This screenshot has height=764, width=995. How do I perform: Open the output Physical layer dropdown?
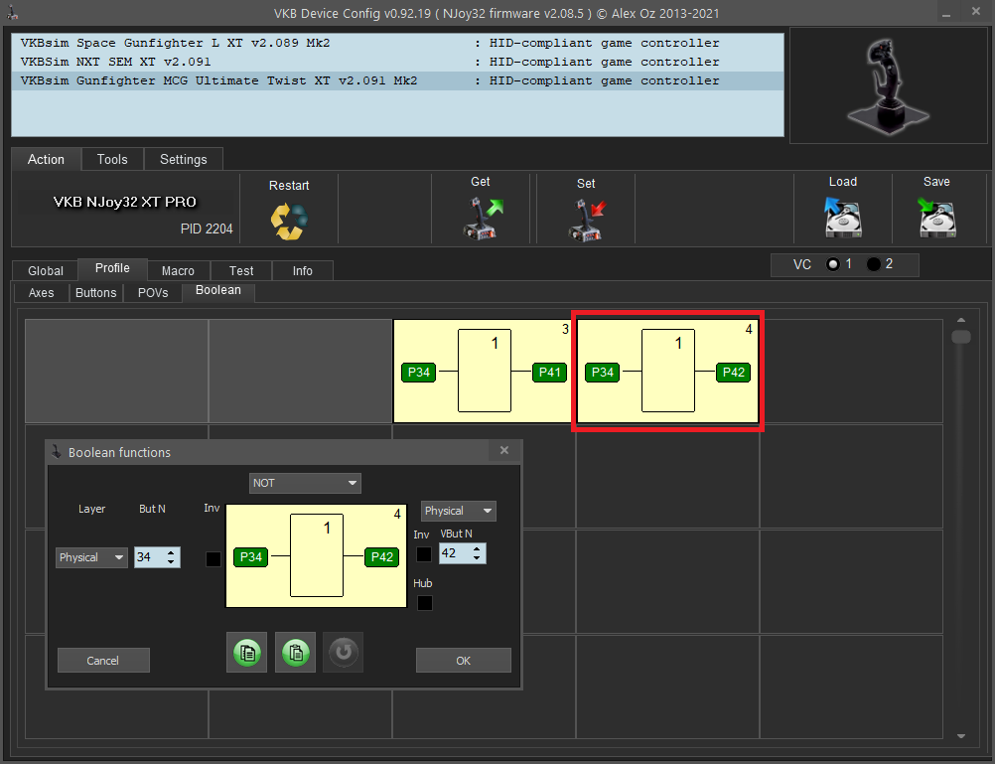click(458, 511)
